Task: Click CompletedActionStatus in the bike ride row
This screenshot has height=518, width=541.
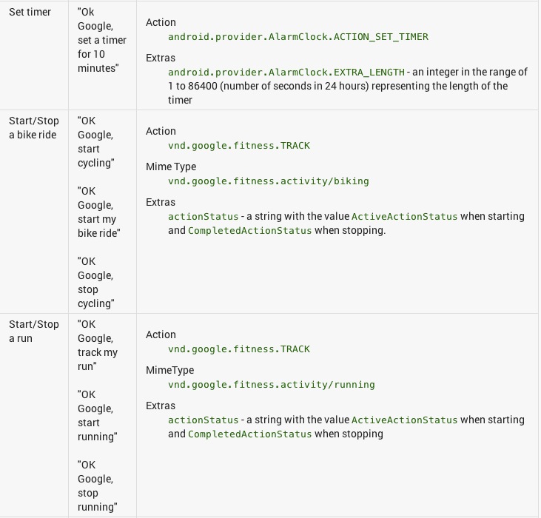Action: tap(249, 230)
